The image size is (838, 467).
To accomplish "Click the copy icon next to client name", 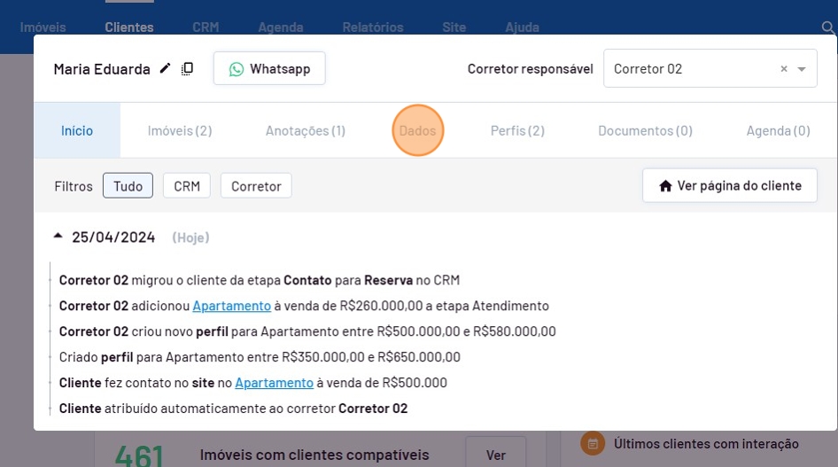I will pyautogui.click(x=187, y=69).
